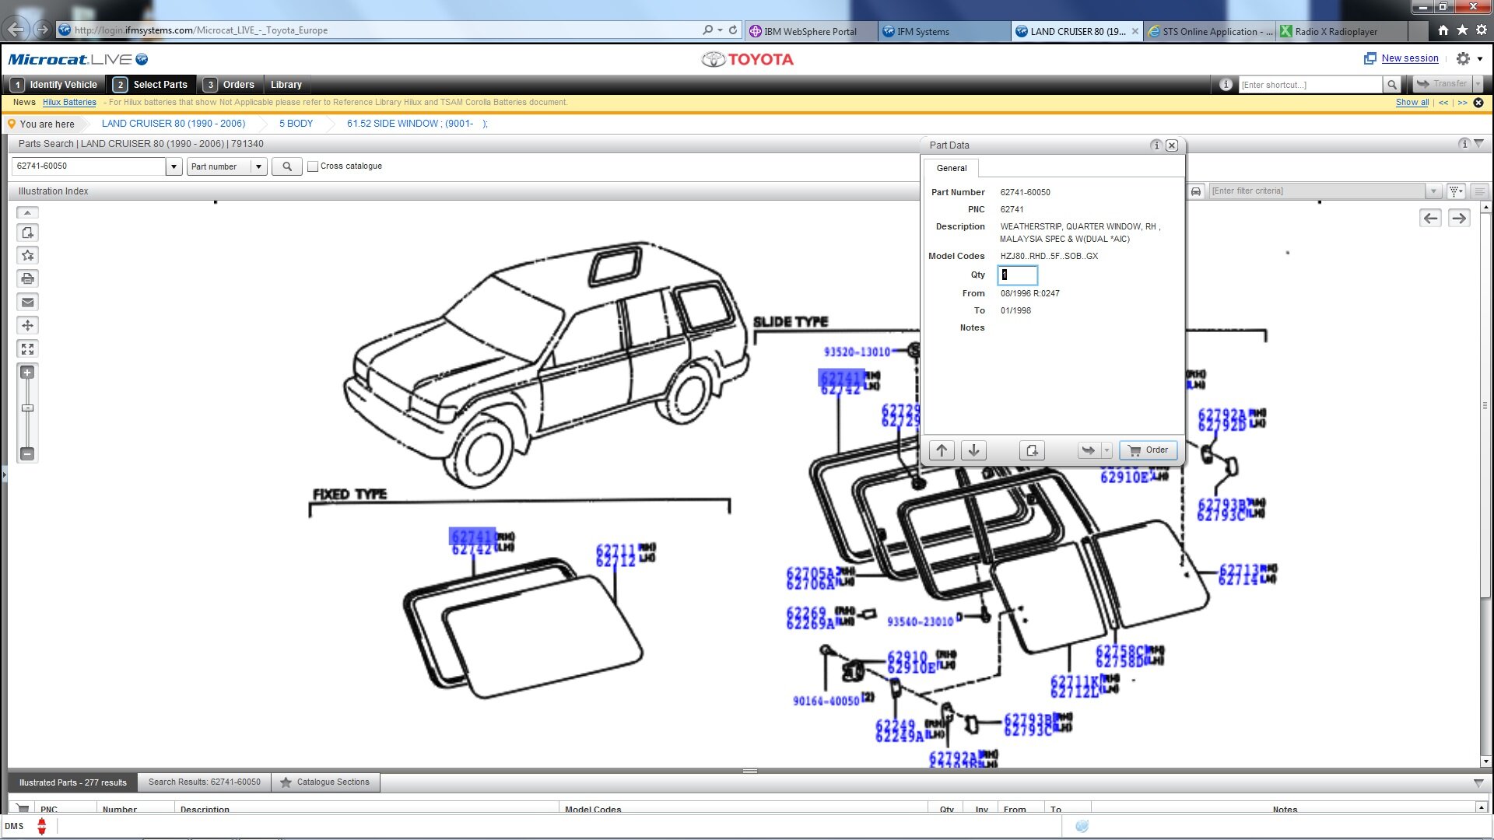Screen dimensions: 1494x840
Task: Zoom out with the minus button
Action: coord(27,453)
